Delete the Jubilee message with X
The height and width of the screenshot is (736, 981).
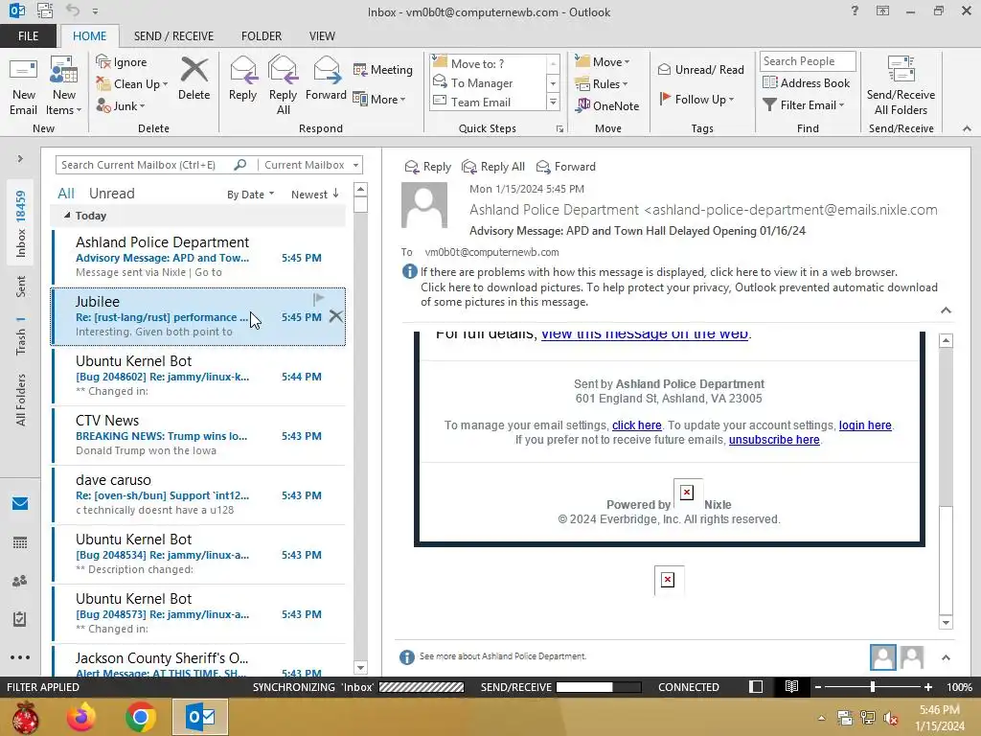point(336,316)
